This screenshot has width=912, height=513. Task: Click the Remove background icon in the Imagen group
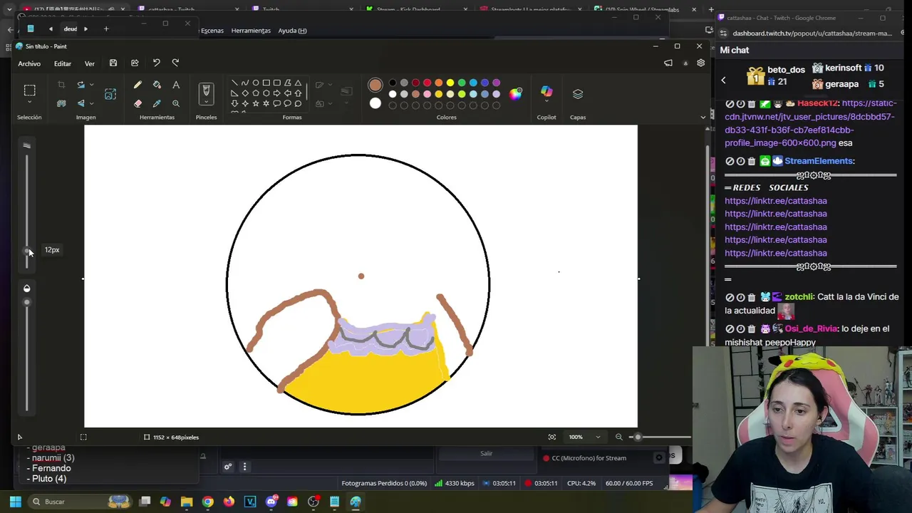[x=61, y=103]
